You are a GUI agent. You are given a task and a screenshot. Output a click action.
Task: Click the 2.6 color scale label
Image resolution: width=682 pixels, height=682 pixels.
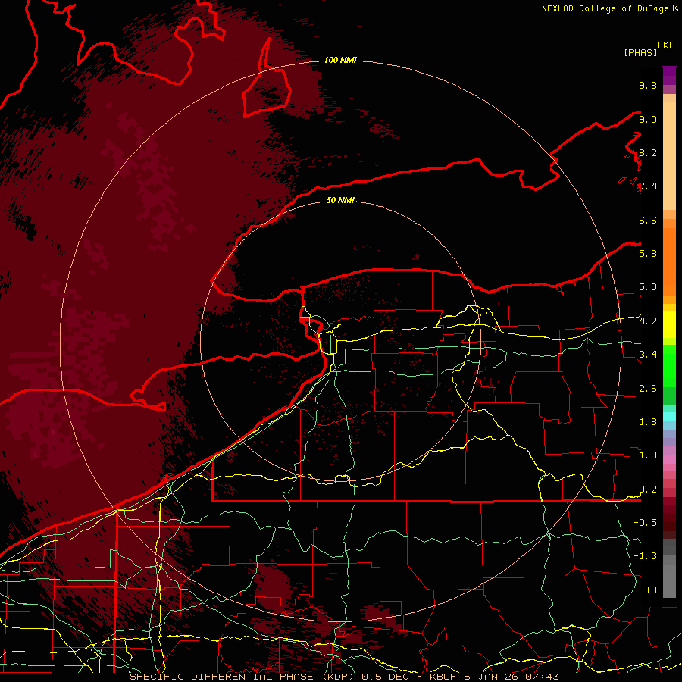(648, 389)
